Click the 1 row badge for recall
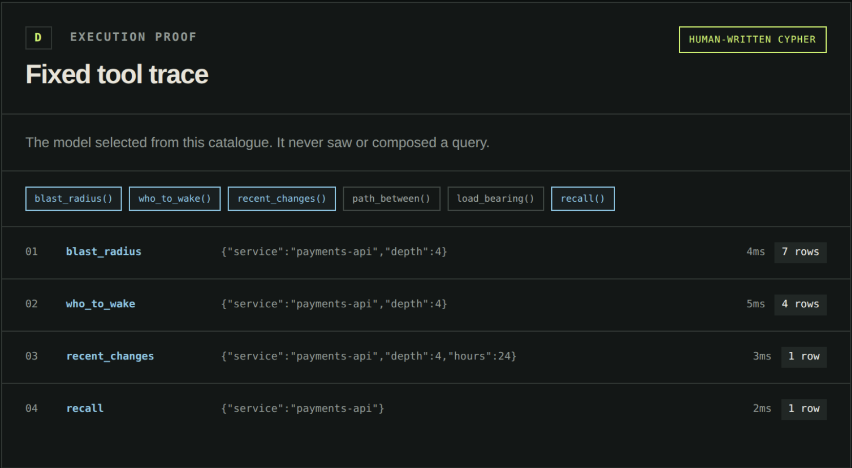 point(804,409)
